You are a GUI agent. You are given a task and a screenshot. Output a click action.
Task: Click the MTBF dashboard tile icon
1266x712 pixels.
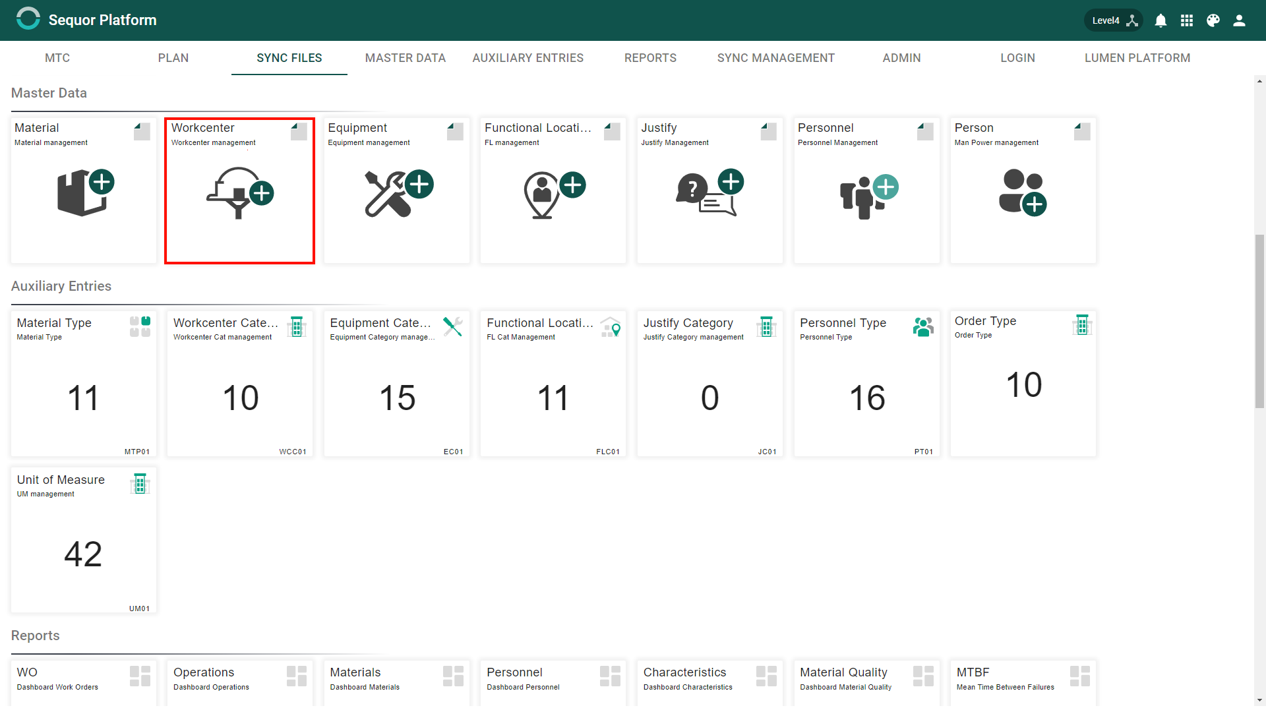(1080, 676)
